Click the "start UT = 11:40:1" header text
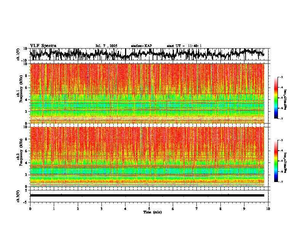 click(x=184, y=46)
